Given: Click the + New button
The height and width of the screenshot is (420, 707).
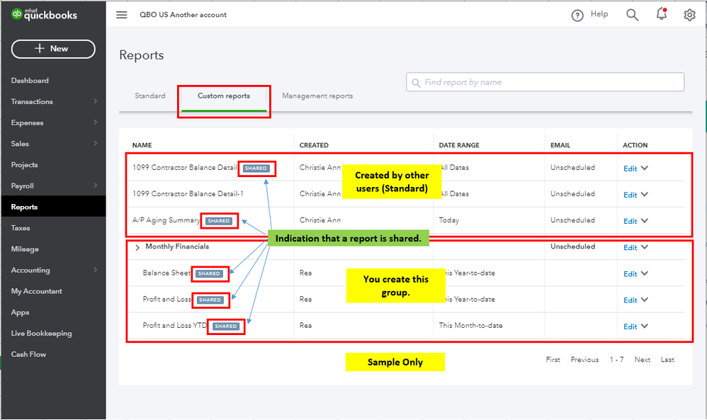Looking at the screenshot, I should click(x=53, y=49).
